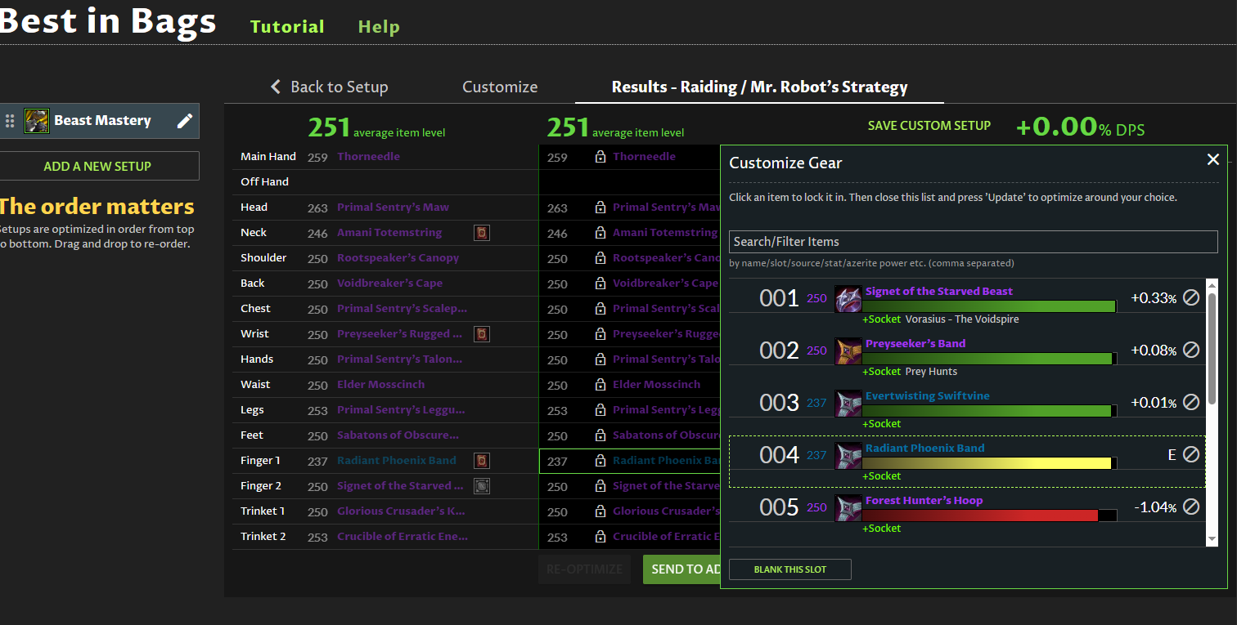Open the Tutorial menu item

pyautogui.click(x=287, y=27)
